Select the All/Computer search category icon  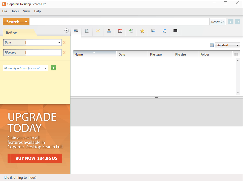point(76,31)
